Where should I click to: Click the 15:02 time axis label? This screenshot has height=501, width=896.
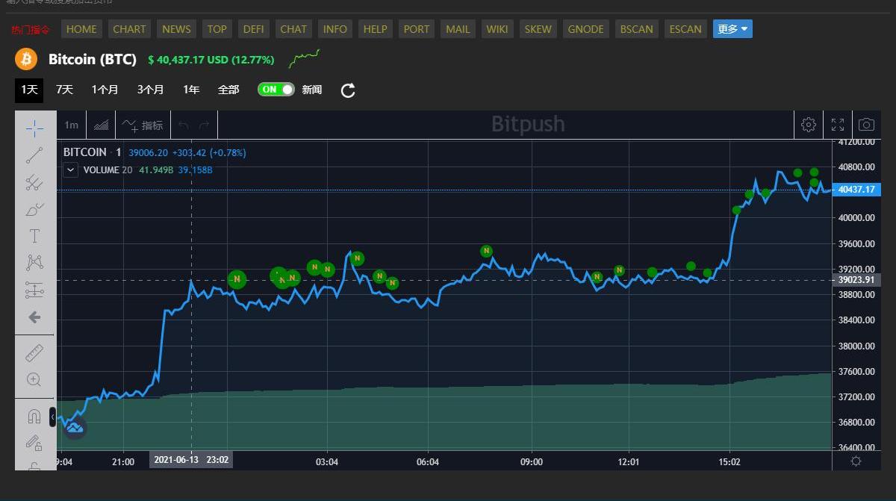tap(729, 461)
